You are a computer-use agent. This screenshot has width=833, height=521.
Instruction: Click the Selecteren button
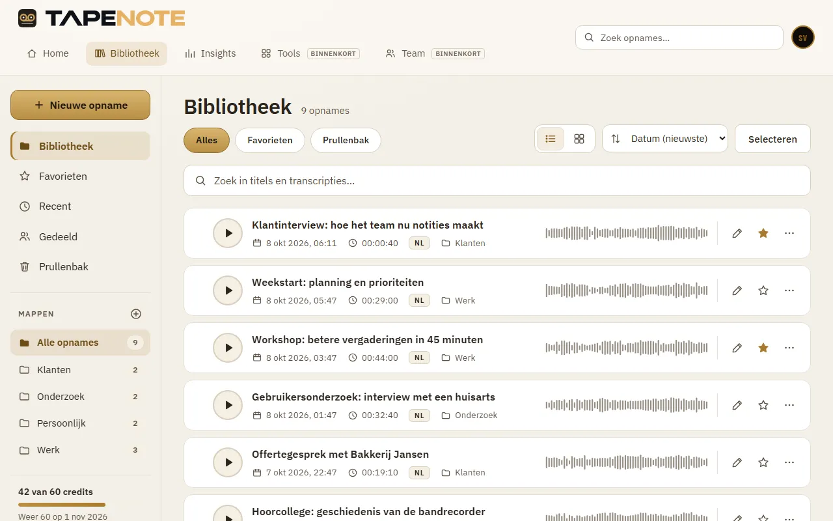point(772,139)
